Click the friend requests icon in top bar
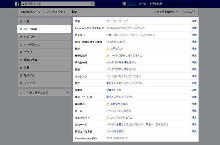Screen dimensions: 220x145 (x=170, y=4)
